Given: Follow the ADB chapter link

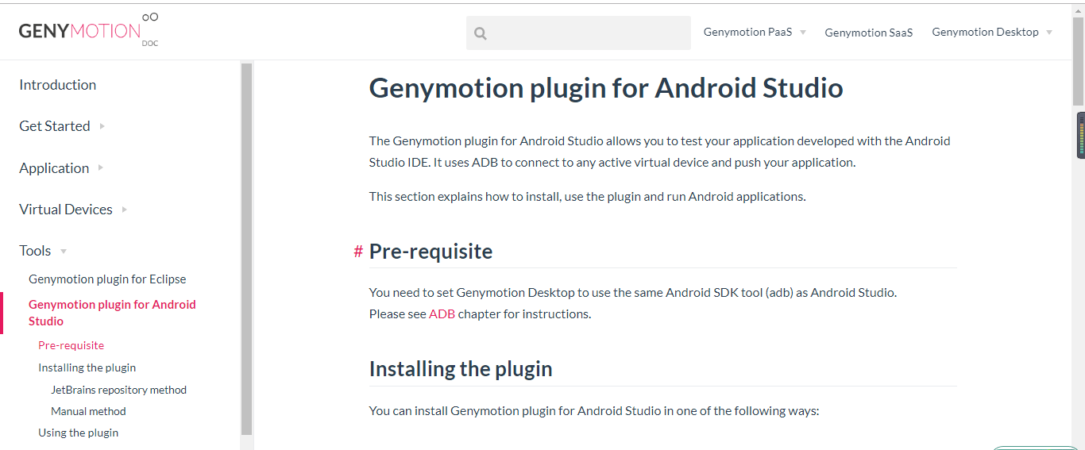Looking at the screenshot, I should point(442,314).
